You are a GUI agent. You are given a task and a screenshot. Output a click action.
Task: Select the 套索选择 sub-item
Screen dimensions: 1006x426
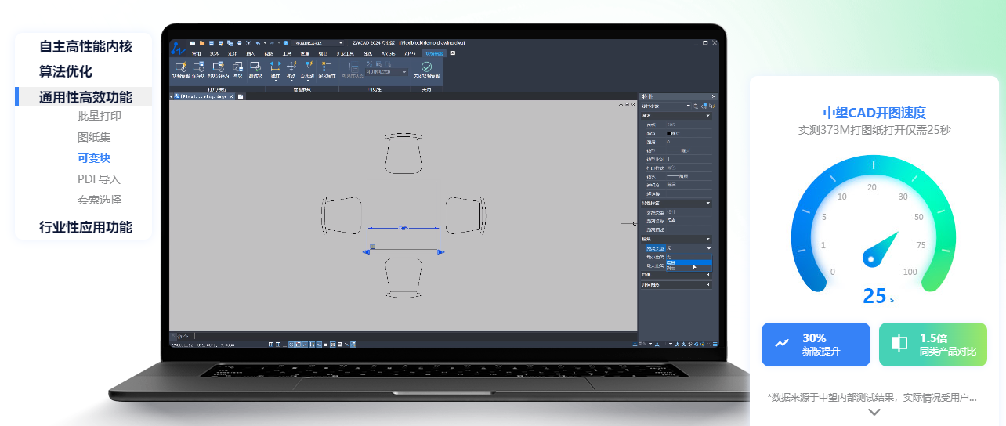click(x=100, y=200)
